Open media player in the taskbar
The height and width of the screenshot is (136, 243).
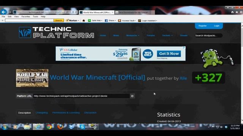(15, 127)
